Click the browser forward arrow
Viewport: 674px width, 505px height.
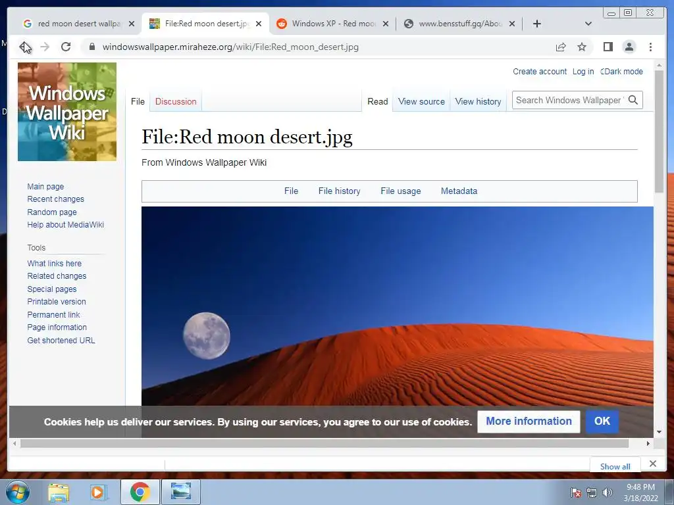pos(45,47)
